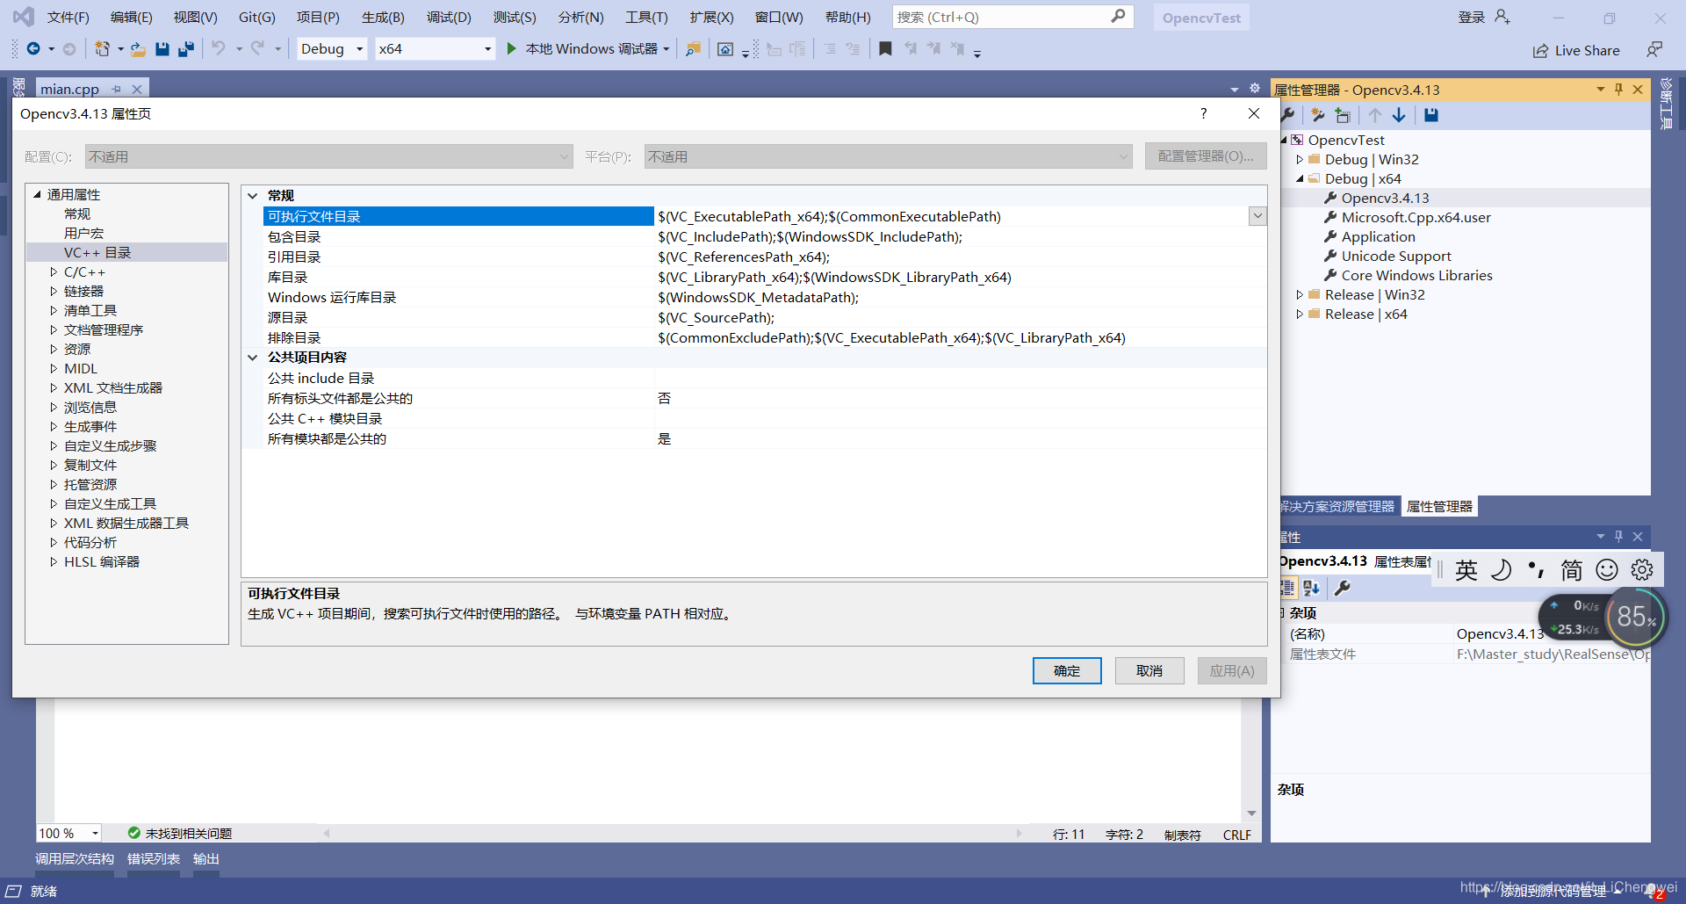Start the 本地 Windows 调试器 green arrow
The height and width of the screenshot is (904, 1686).
click(511, 49)
